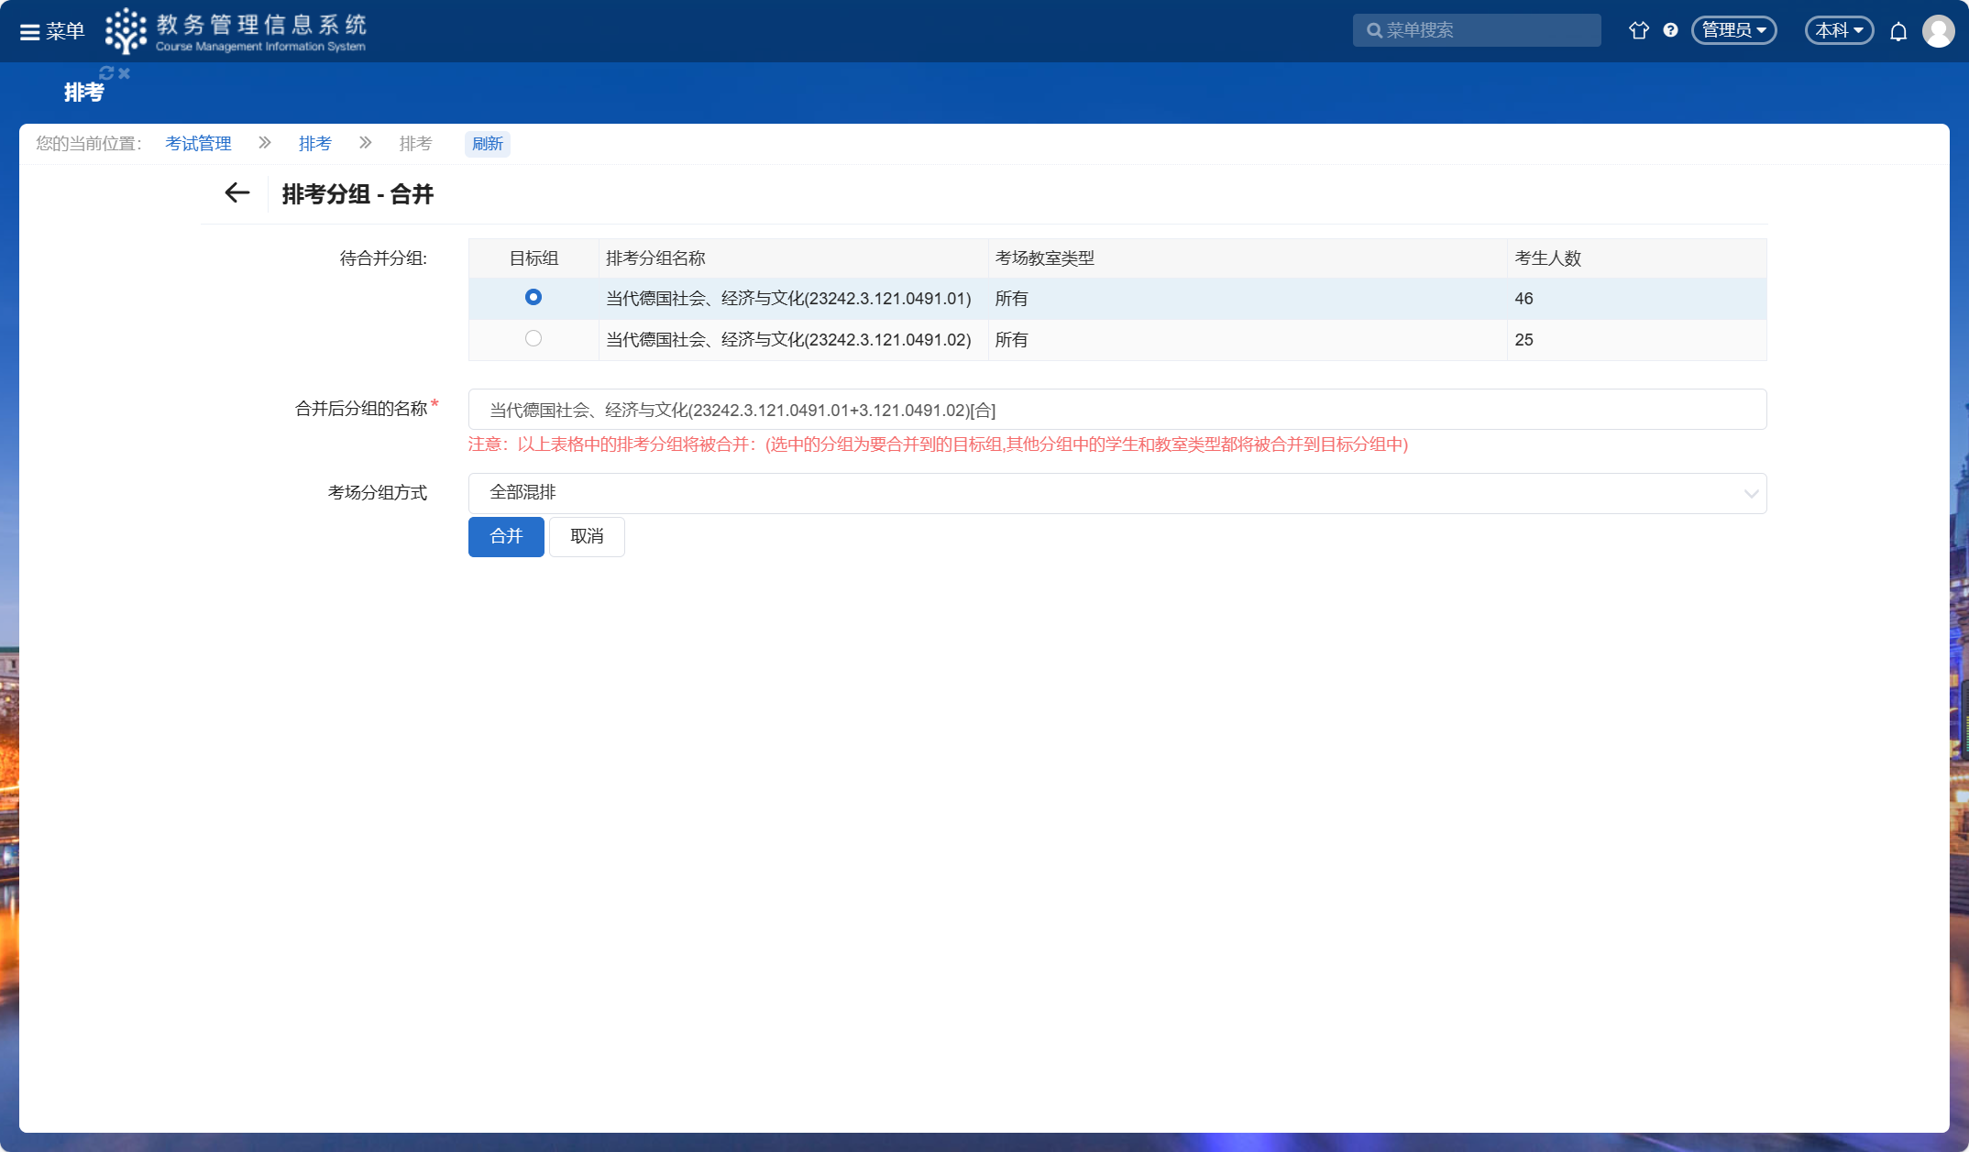Close the 排考 tab with the X icon

pos(125,72)
